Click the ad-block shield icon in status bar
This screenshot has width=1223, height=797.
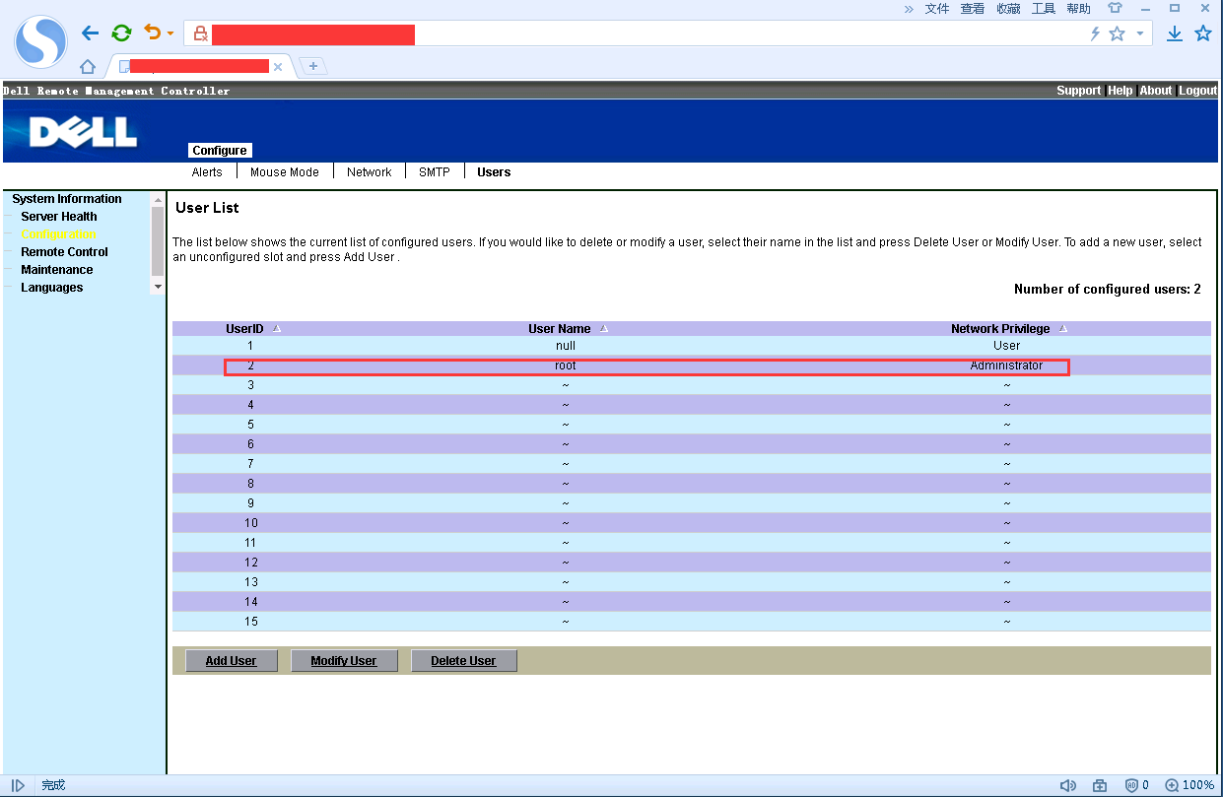pos(1132,785)
